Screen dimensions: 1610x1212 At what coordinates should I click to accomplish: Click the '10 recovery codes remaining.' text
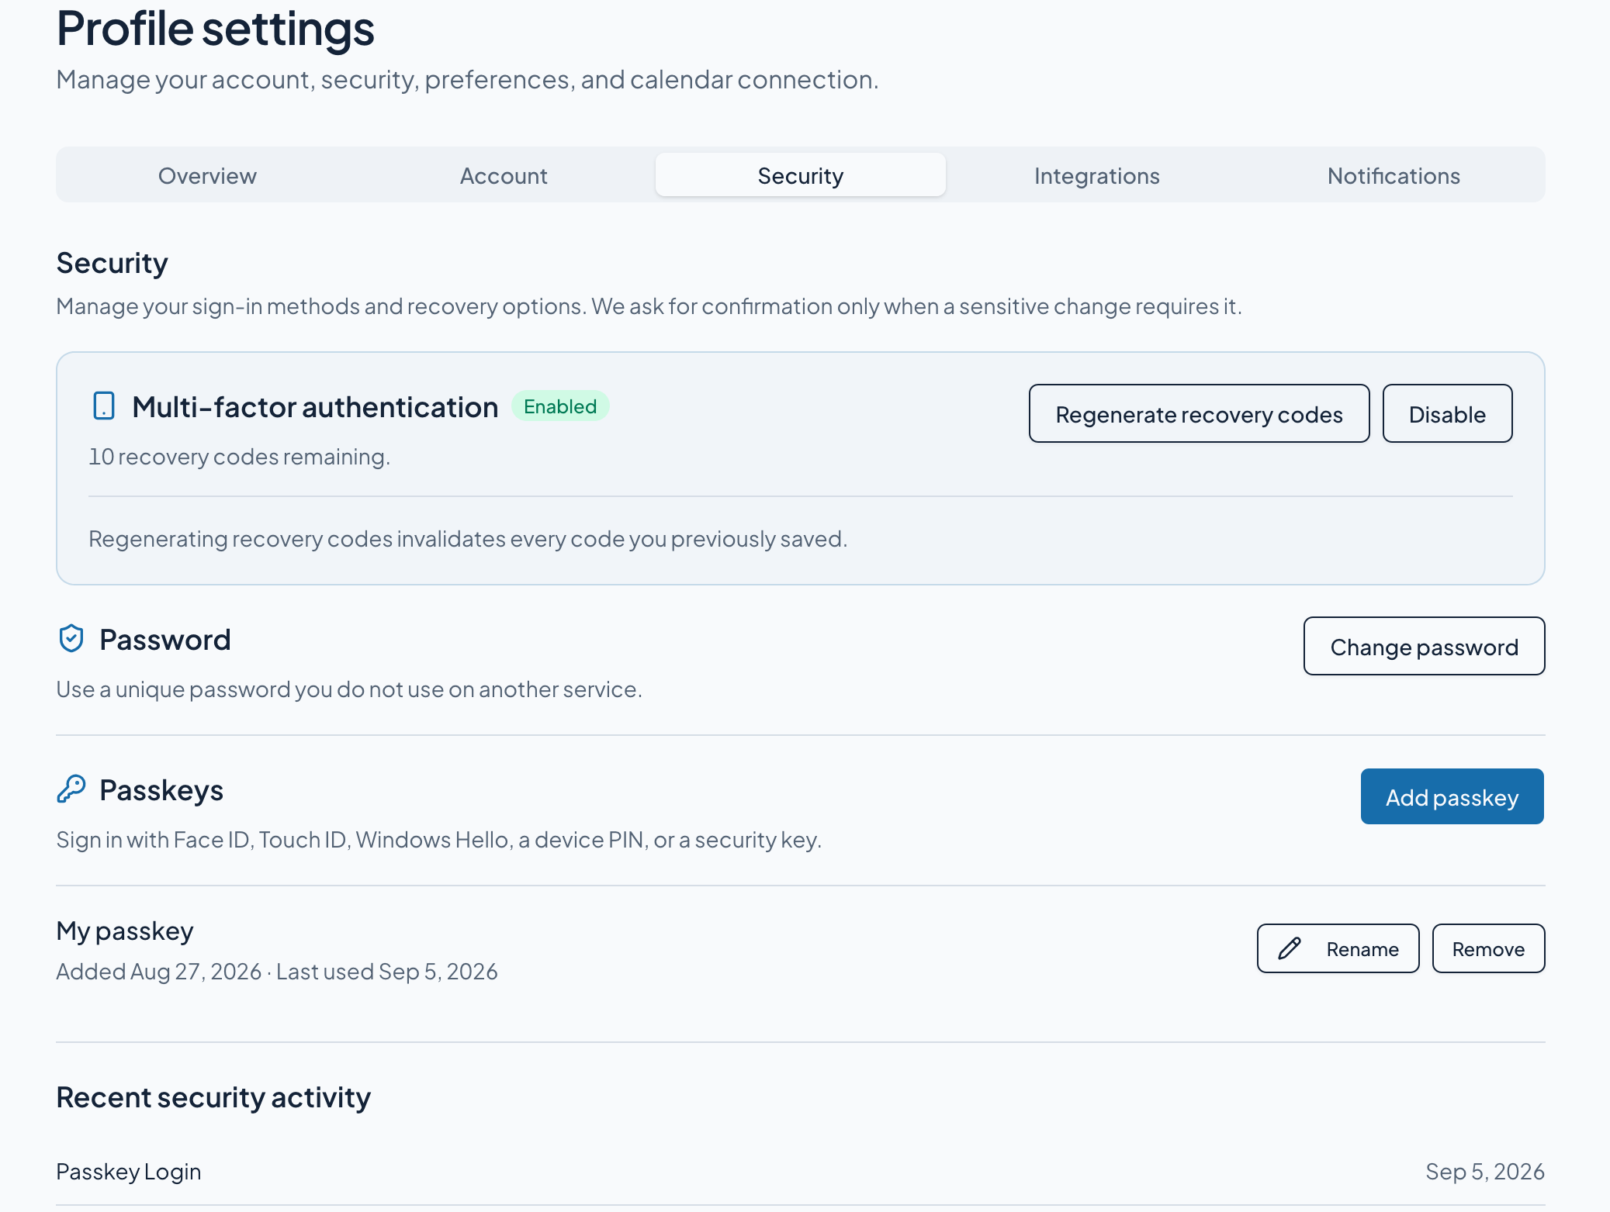click(239, 457)
